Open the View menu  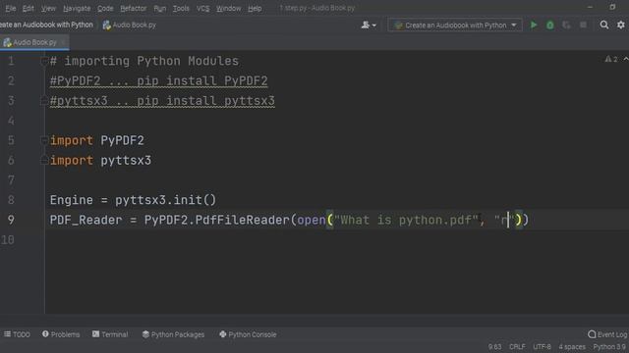pyautogui.click(x=48, y=8)
